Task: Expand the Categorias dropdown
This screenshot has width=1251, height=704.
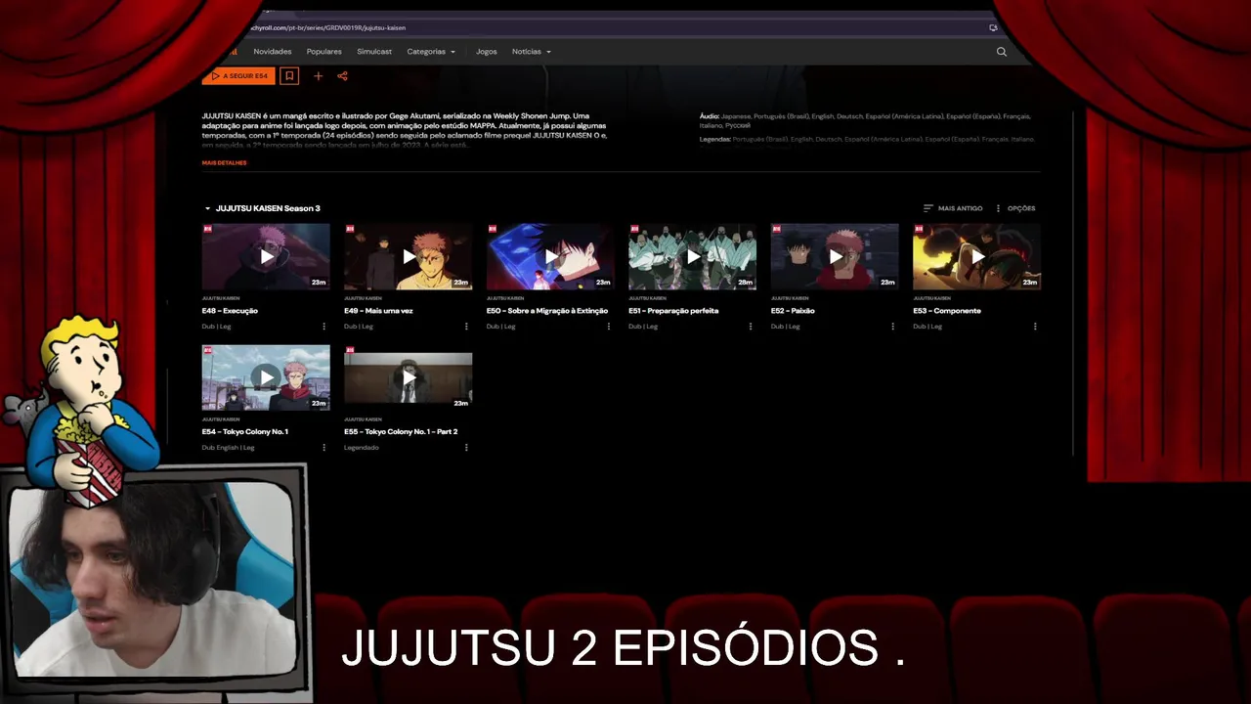Action: coord(431,52)
